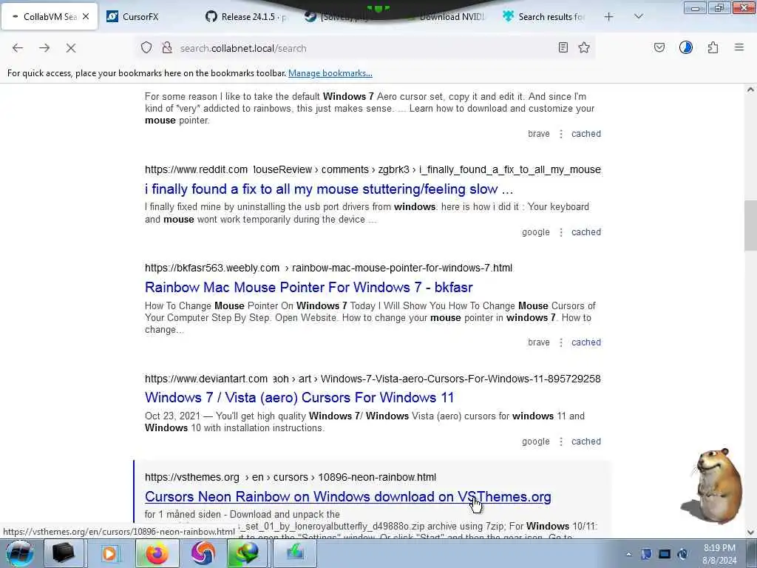This screenshot has width=757, height=568.
Task: Open the round tray icon next to the clock
Action: tap(682, 554)
